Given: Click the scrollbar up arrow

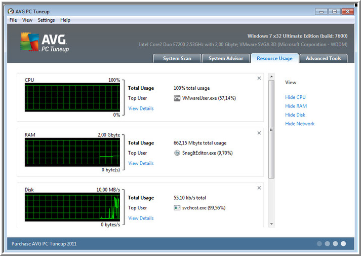Looking at the screenshot, I should coord(271,77).
